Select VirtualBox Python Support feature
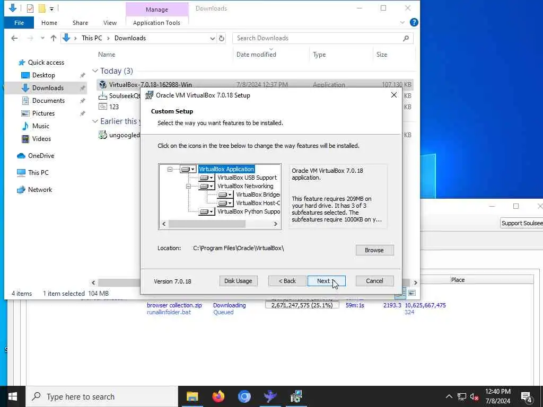Screen dimensions: 543x407 pyautogui.click(x=249, y=211)
